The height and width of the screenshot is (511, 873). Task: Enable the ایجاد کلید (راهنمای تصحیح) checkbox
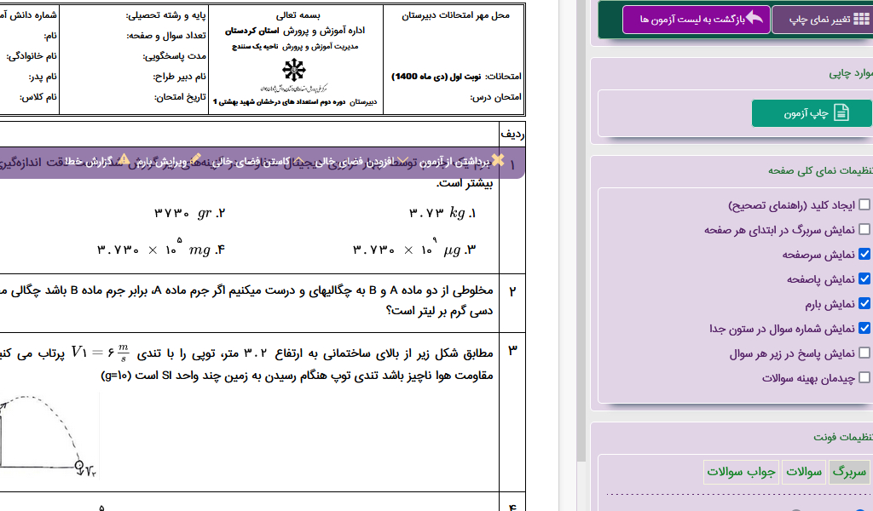[x=864, y=204]
